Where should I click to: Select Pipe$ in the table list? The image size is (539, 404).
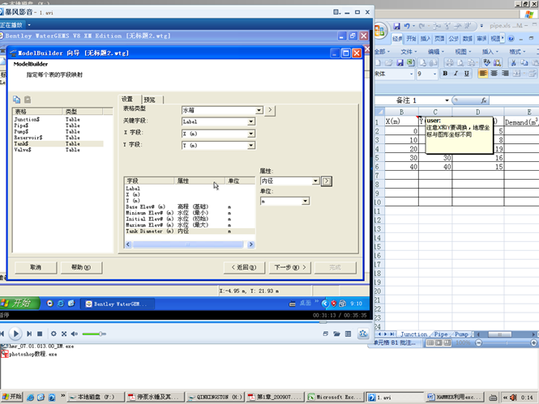pyautogui.click(x=22, y=125)
